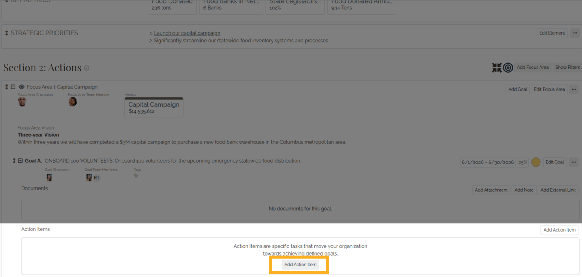Click the 6/1/2026 - 6/30/2026 date range
This screenshot has height=277, width=582.
(488, 162)
